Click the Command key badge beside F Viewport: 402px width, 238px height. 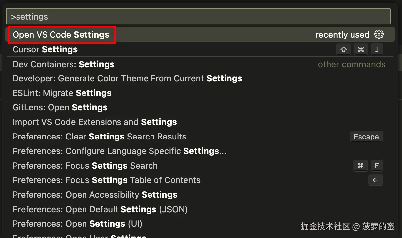(x=361, y=166)
